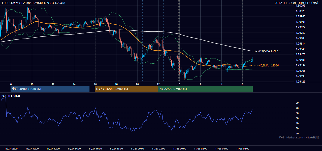The image size is (322, 151).
Task: Click price level 1.29476 on the axis
Action: 301,54
